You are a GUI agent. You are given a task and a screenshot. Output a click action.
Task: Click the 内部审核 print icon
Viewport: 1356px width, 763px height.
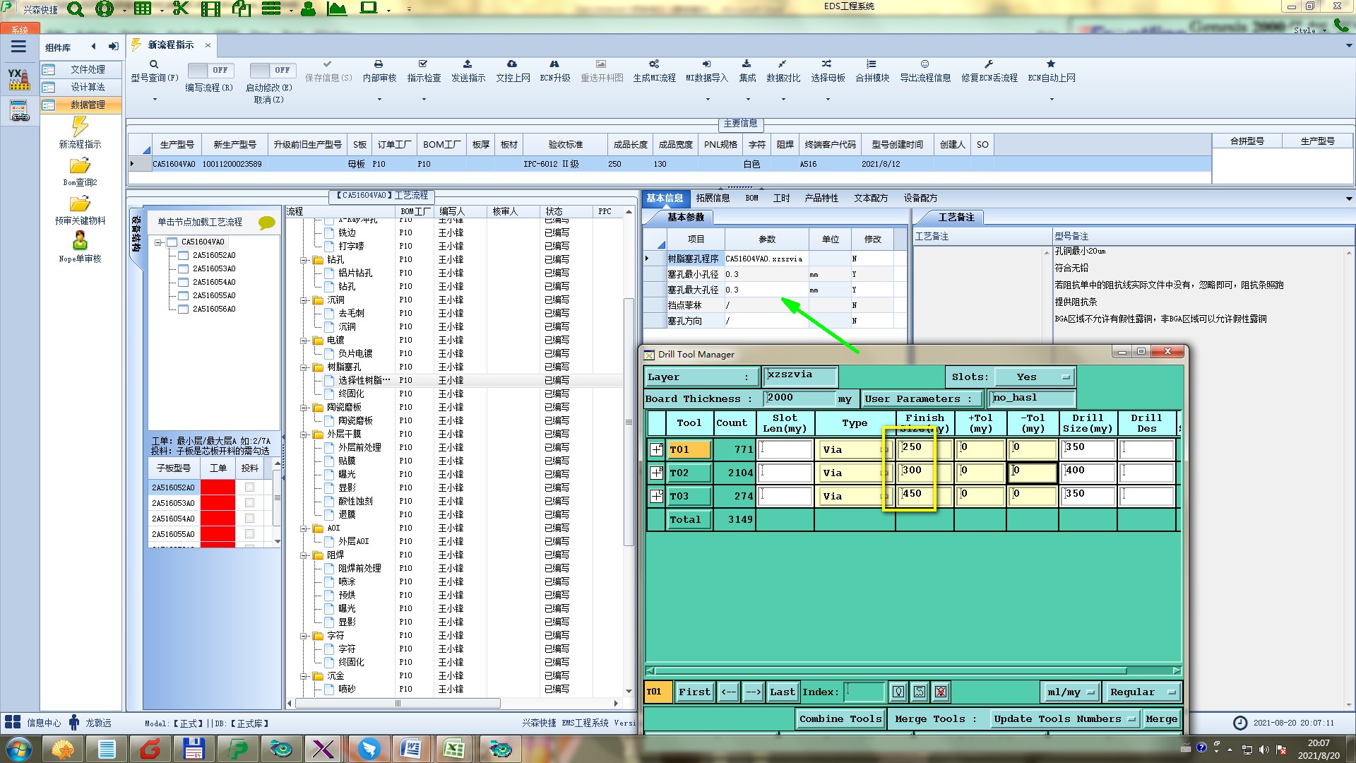[379, 64]
